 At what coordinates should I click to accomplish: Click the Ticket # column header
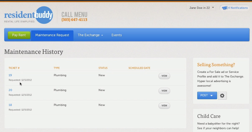click(x=14, y=68)
